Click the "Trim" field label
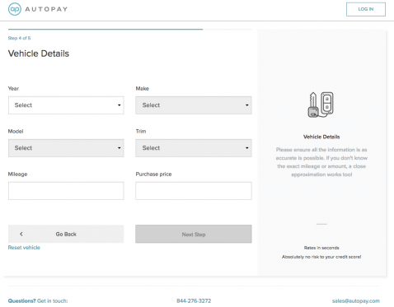The height and width of the screenshot is (307, 394). [141, 131]
